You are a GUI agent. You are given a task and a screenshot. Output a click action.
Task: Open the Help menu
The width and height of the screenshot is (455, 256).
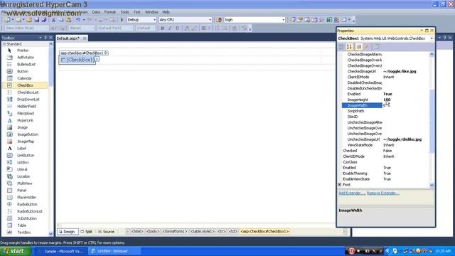coord(166,12)
